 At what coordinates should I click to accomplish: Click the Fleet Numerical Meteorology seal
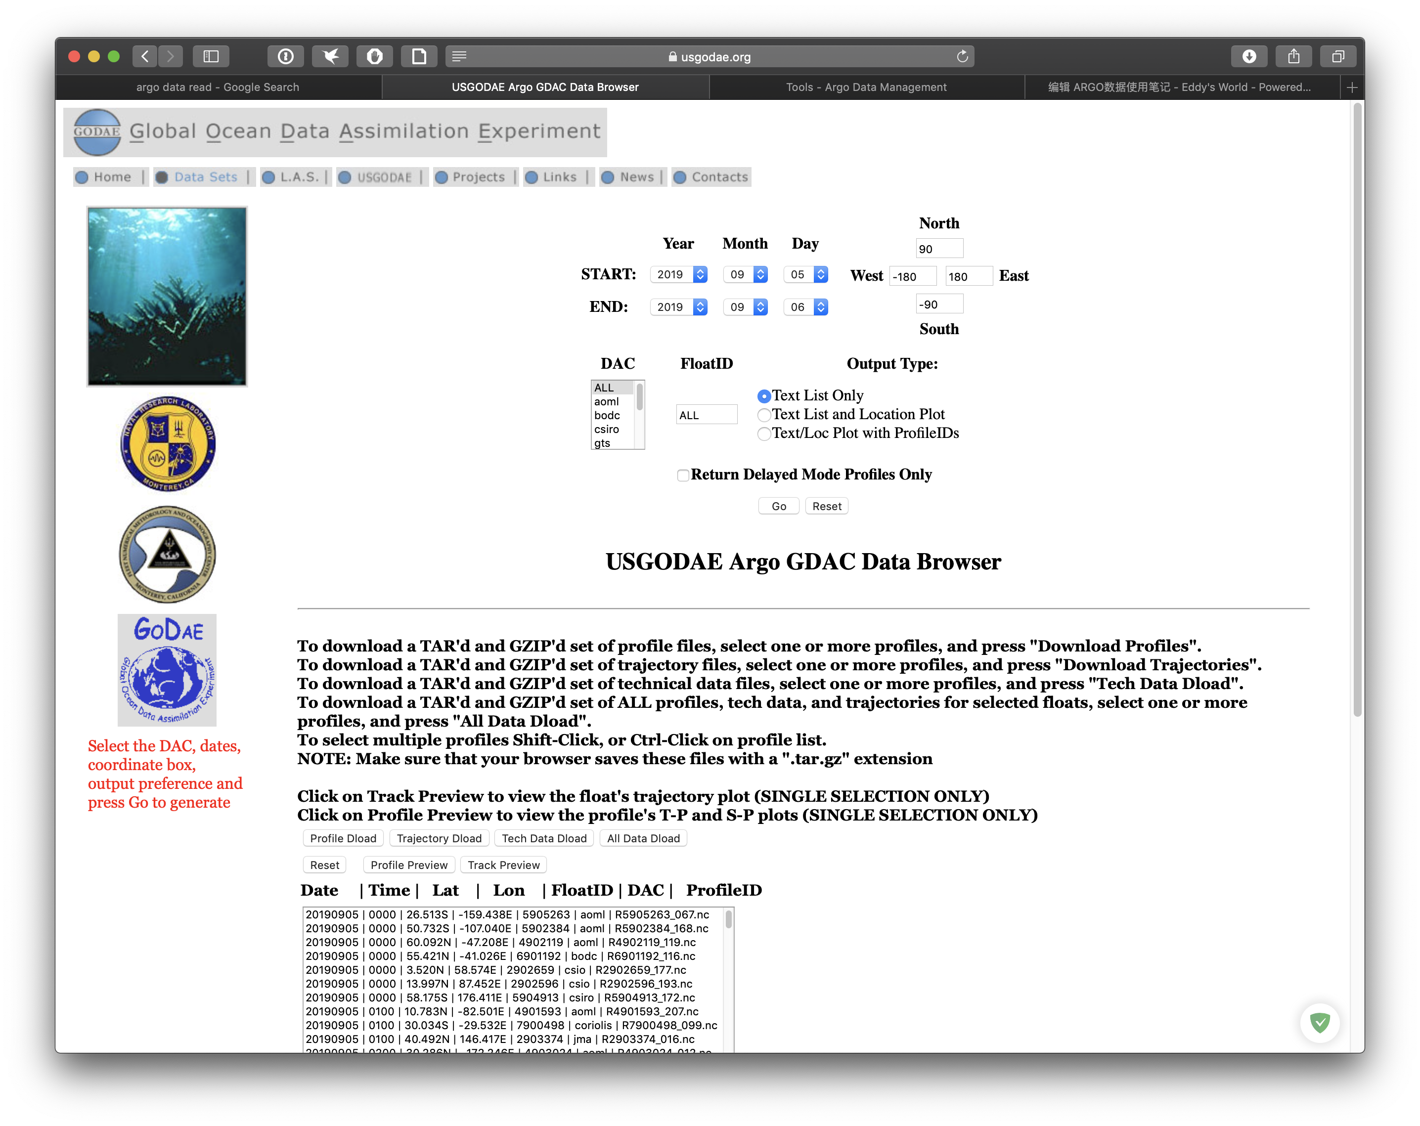pos(167,555)
